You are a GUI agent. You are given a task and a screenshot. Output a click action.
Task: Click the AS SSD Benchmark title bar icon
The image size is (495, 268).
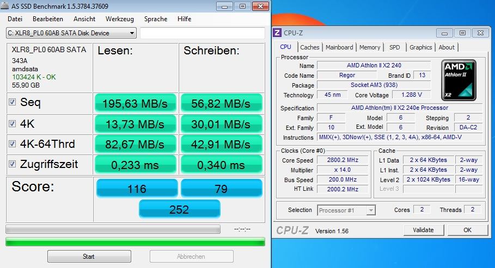click(x=5, y=5)
